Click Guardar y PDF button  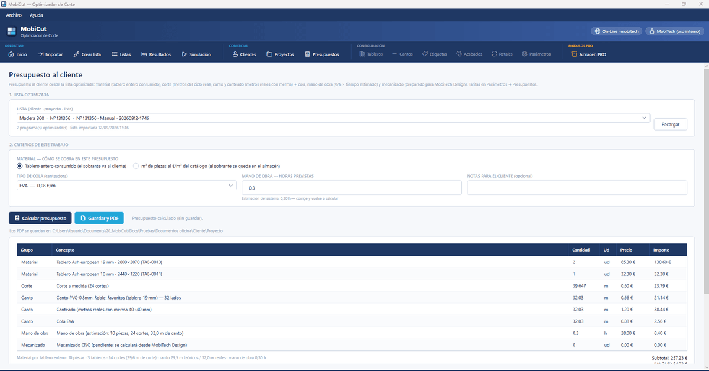tap(99, 218)
